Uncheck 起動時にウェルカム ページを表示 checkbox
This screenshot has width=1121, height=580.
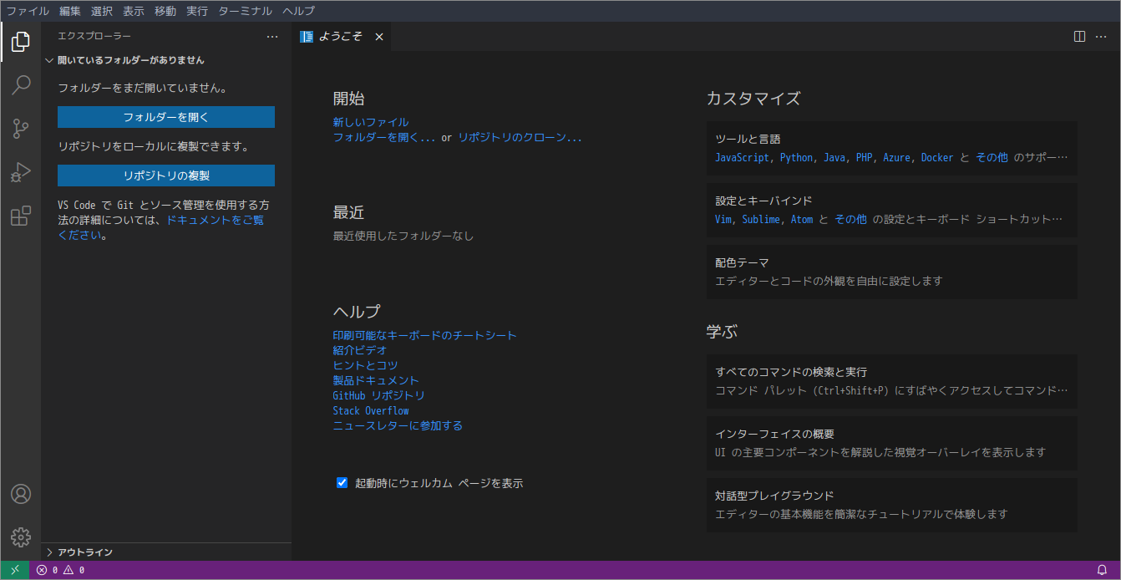(x=342, y=482)
